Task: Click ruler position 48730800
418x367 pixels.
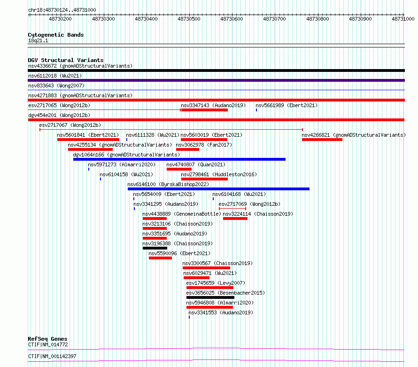Action: pyautogui.click(x=317, y=19)
